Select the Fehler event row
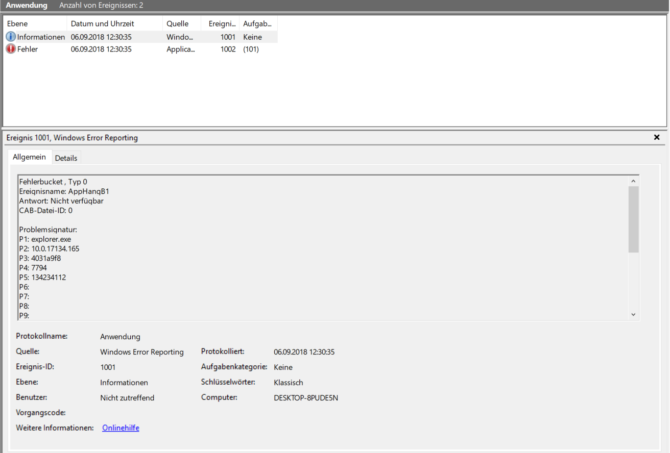 141,49
